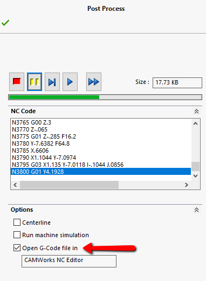Select line N3785 X.6606

coord(101,151)
